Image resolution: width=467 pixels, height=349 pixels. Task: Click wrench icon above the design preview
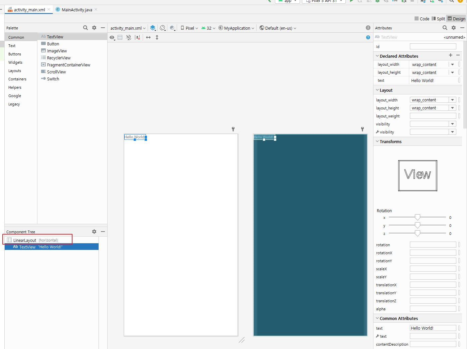coord(233,129)
